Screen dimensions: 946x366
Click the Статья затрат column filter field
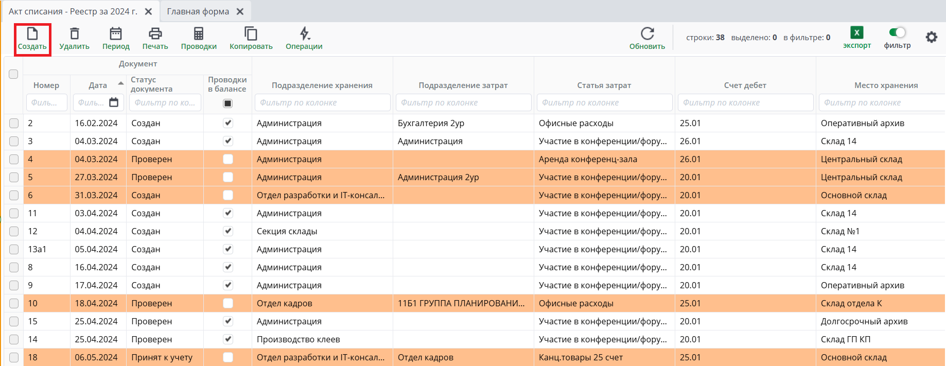coord(604,102)
